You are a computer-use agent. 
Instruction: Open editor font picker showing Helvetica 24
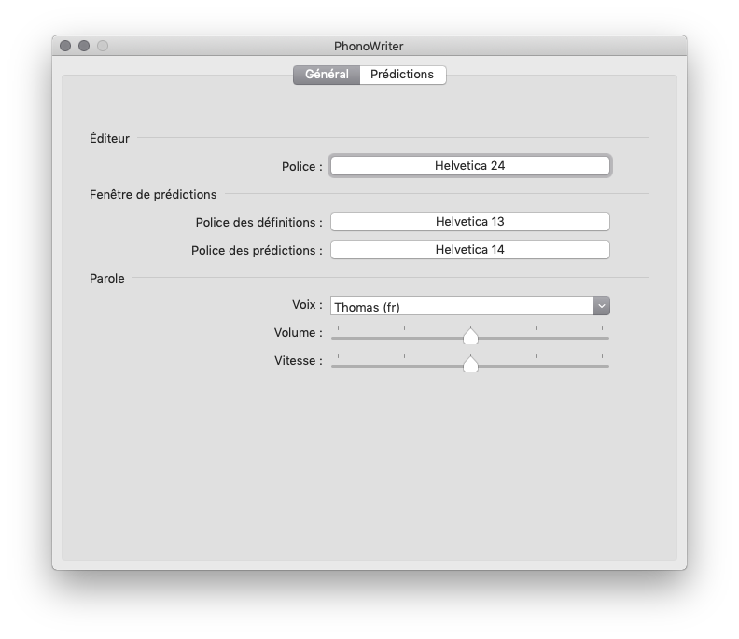[x=470, y=166]
